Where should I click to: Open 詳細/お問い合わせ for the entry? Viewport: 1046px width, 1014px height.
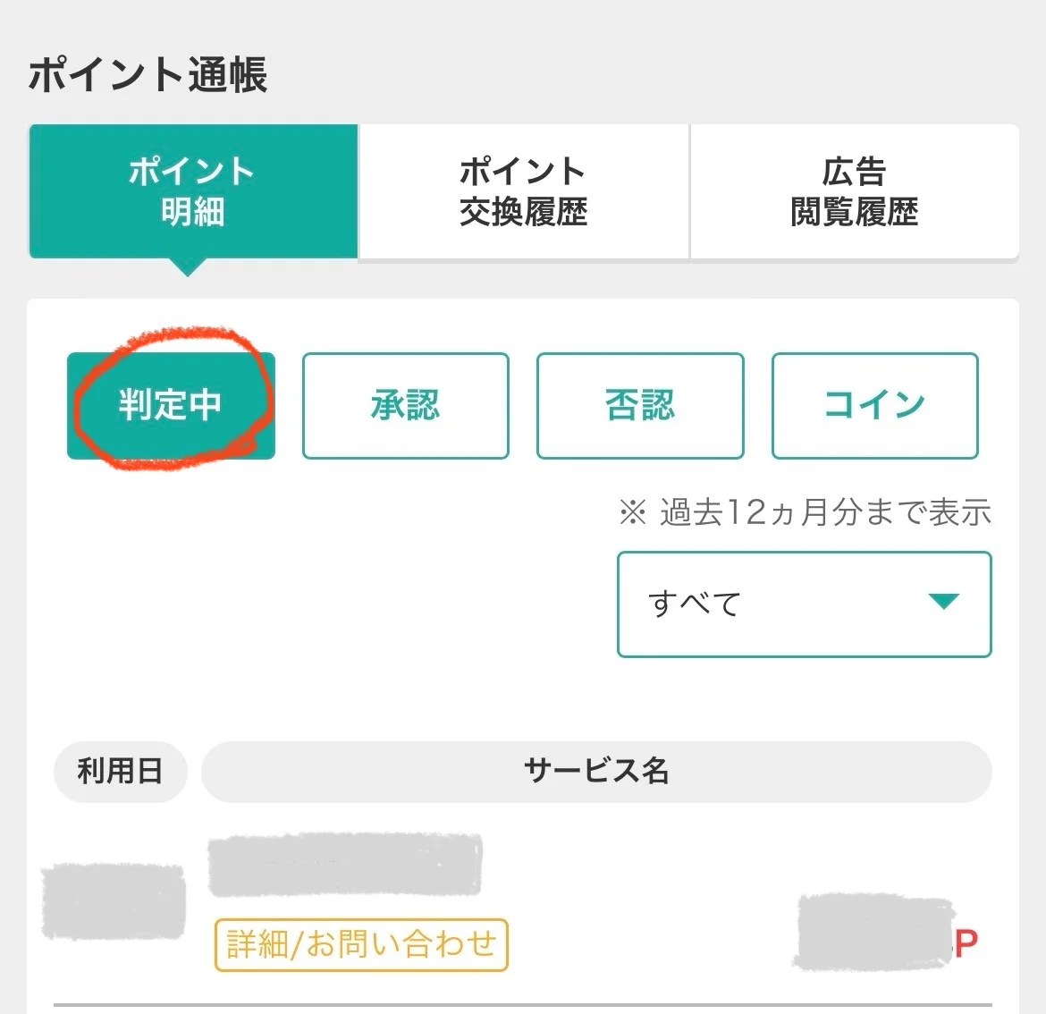coord(361,944)
